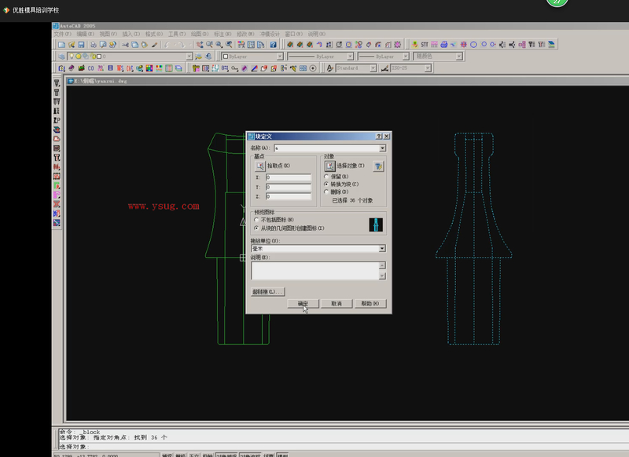Click the Open file icon
This screenshot has width=629, height=457.
pyautogui.click(x=72, y=45)
